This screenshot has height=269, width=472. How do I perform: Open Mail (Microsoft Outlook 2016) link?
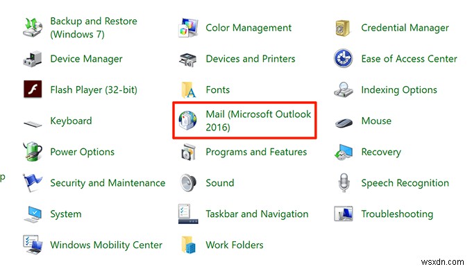(258, 121)
